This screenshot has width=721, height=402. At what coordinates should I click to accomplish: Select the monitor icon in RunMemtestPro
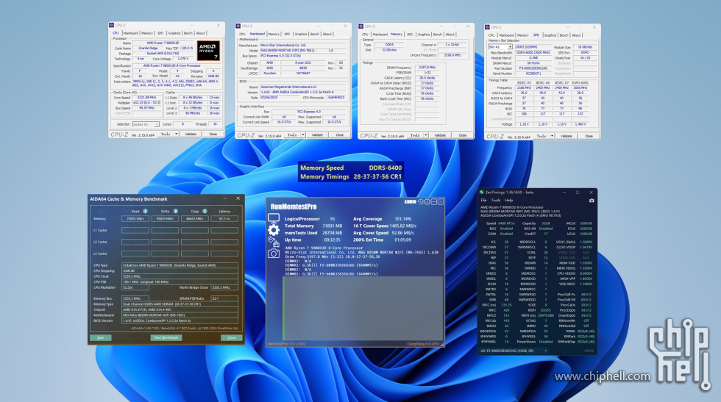[x=274, y=218]
